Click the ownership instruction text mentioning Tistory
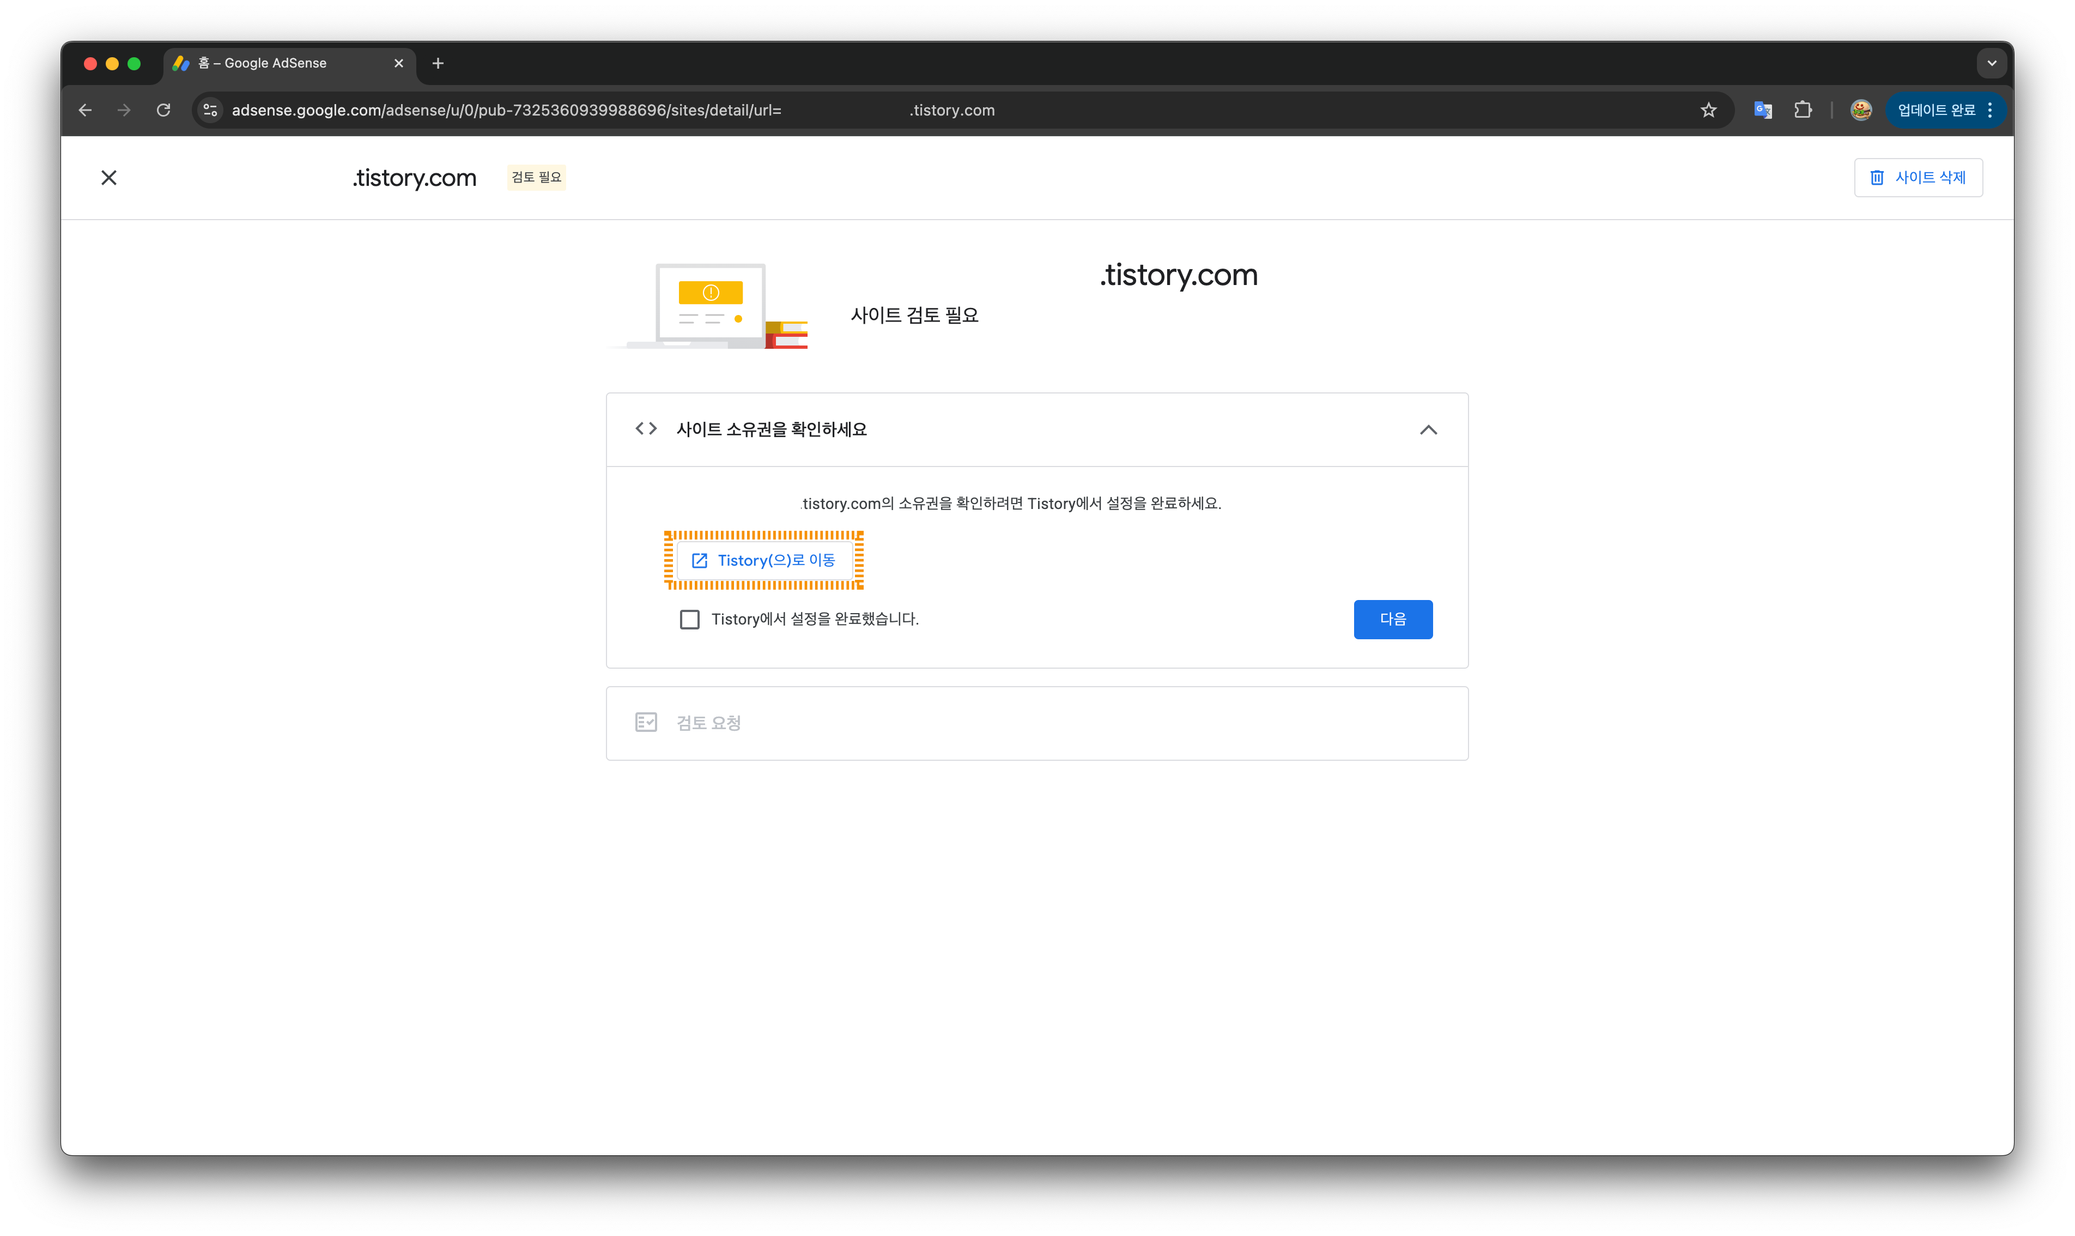This screenshot has width=2075, height=1236. click(x=1011, y=504)
